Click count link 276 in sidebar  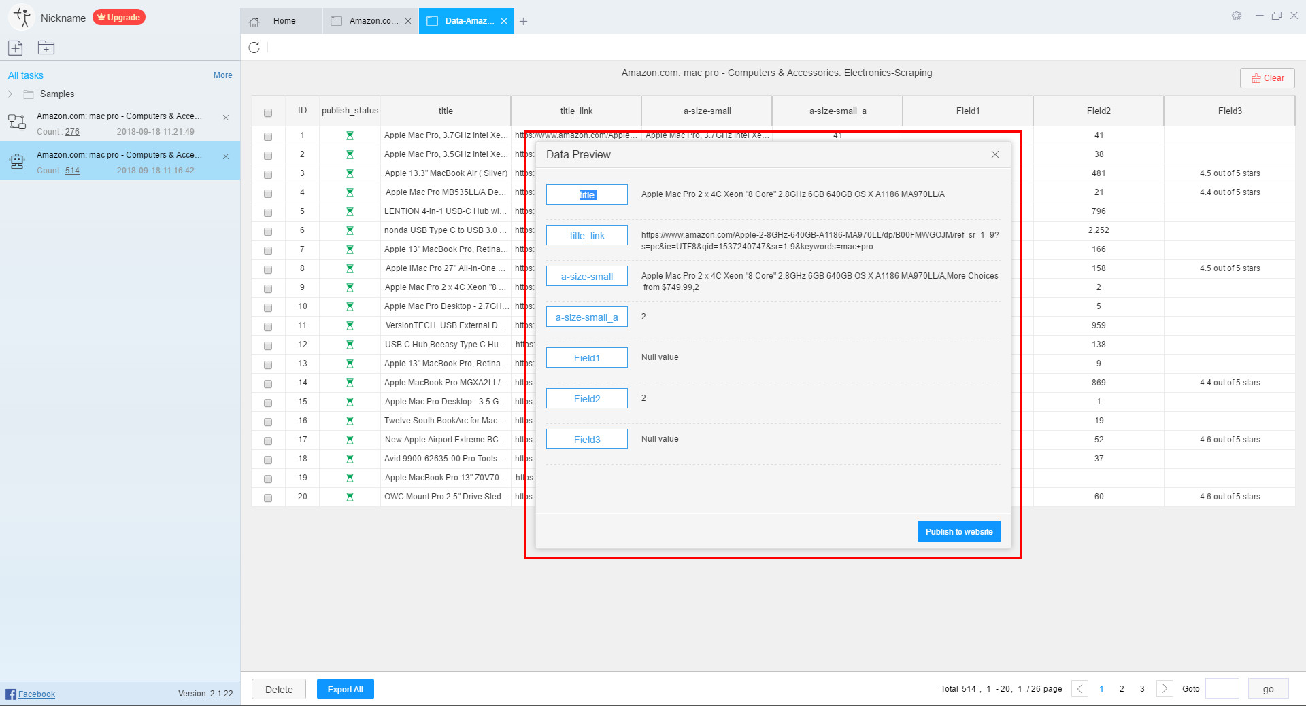pyautogui.click(x=72, y=132)
